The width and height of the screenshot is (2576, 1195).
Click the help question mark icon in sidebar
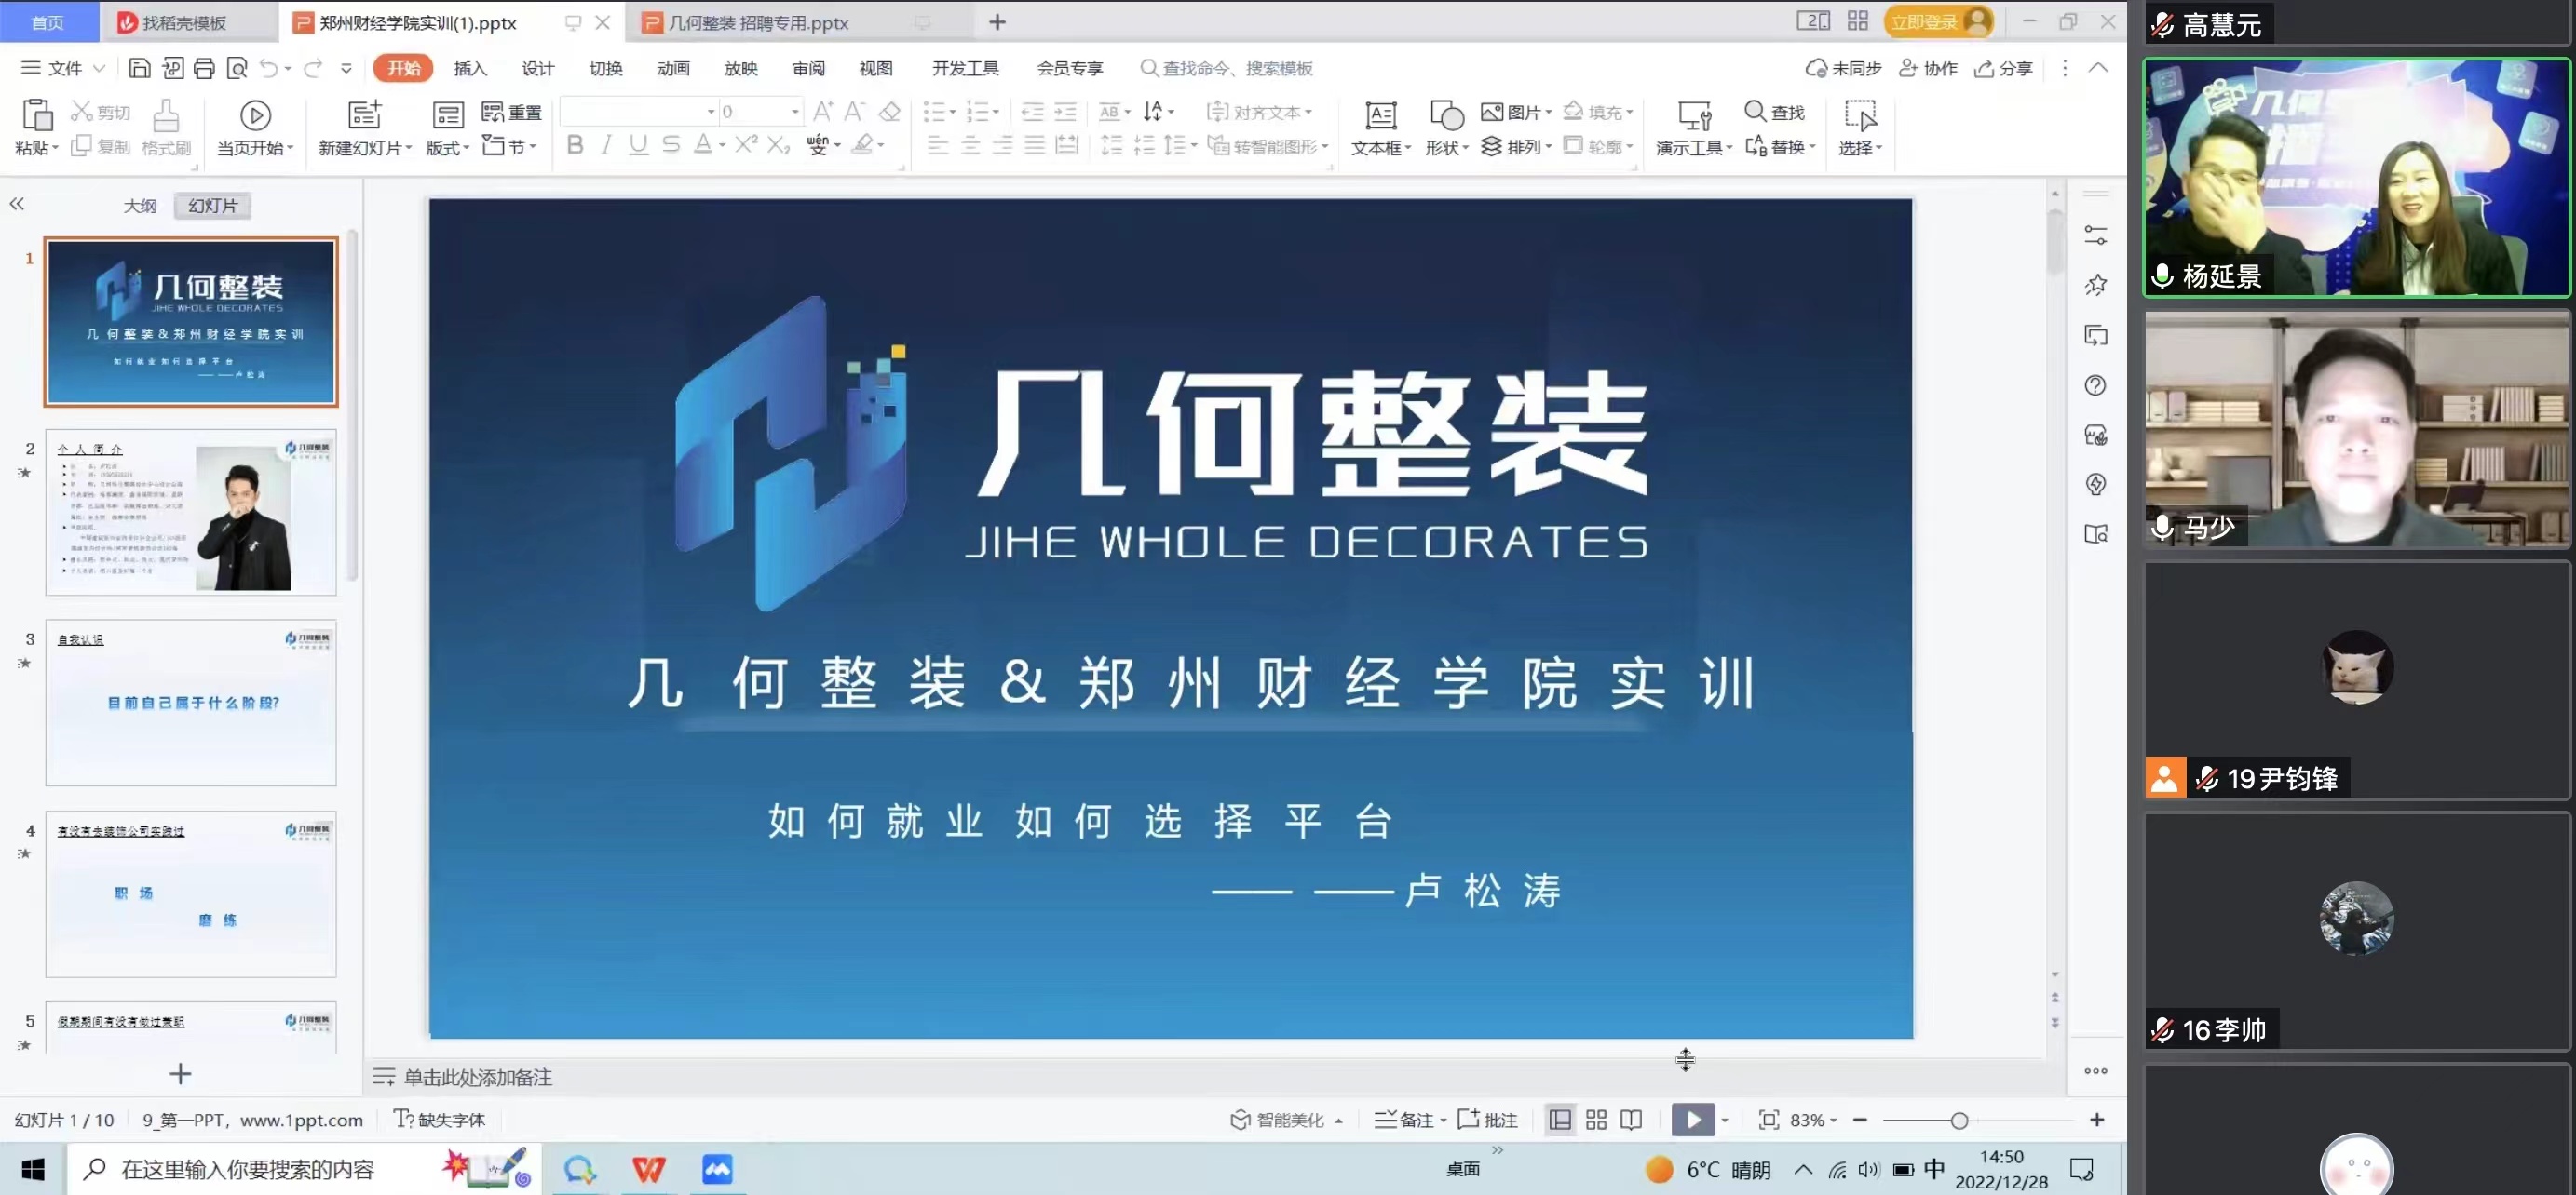[2095, 385]
